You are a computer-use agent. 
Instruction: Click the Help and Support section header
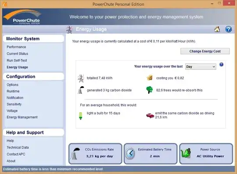point(33,132)
